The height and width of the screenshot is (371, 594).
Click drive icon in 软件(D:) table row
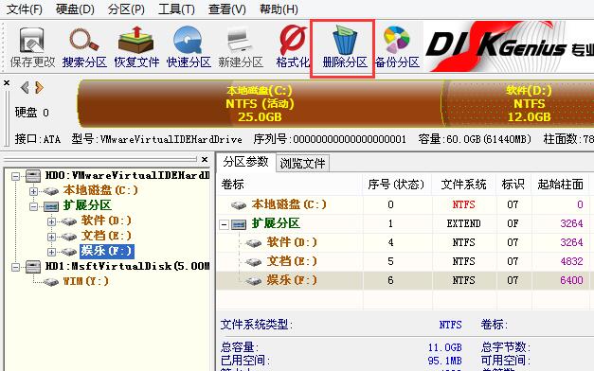pos(254,242)
